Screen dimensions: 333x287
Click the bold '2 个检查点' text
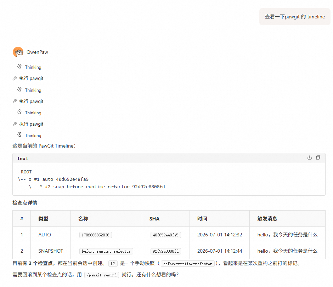pyautogui.click(x=41, y=263)
